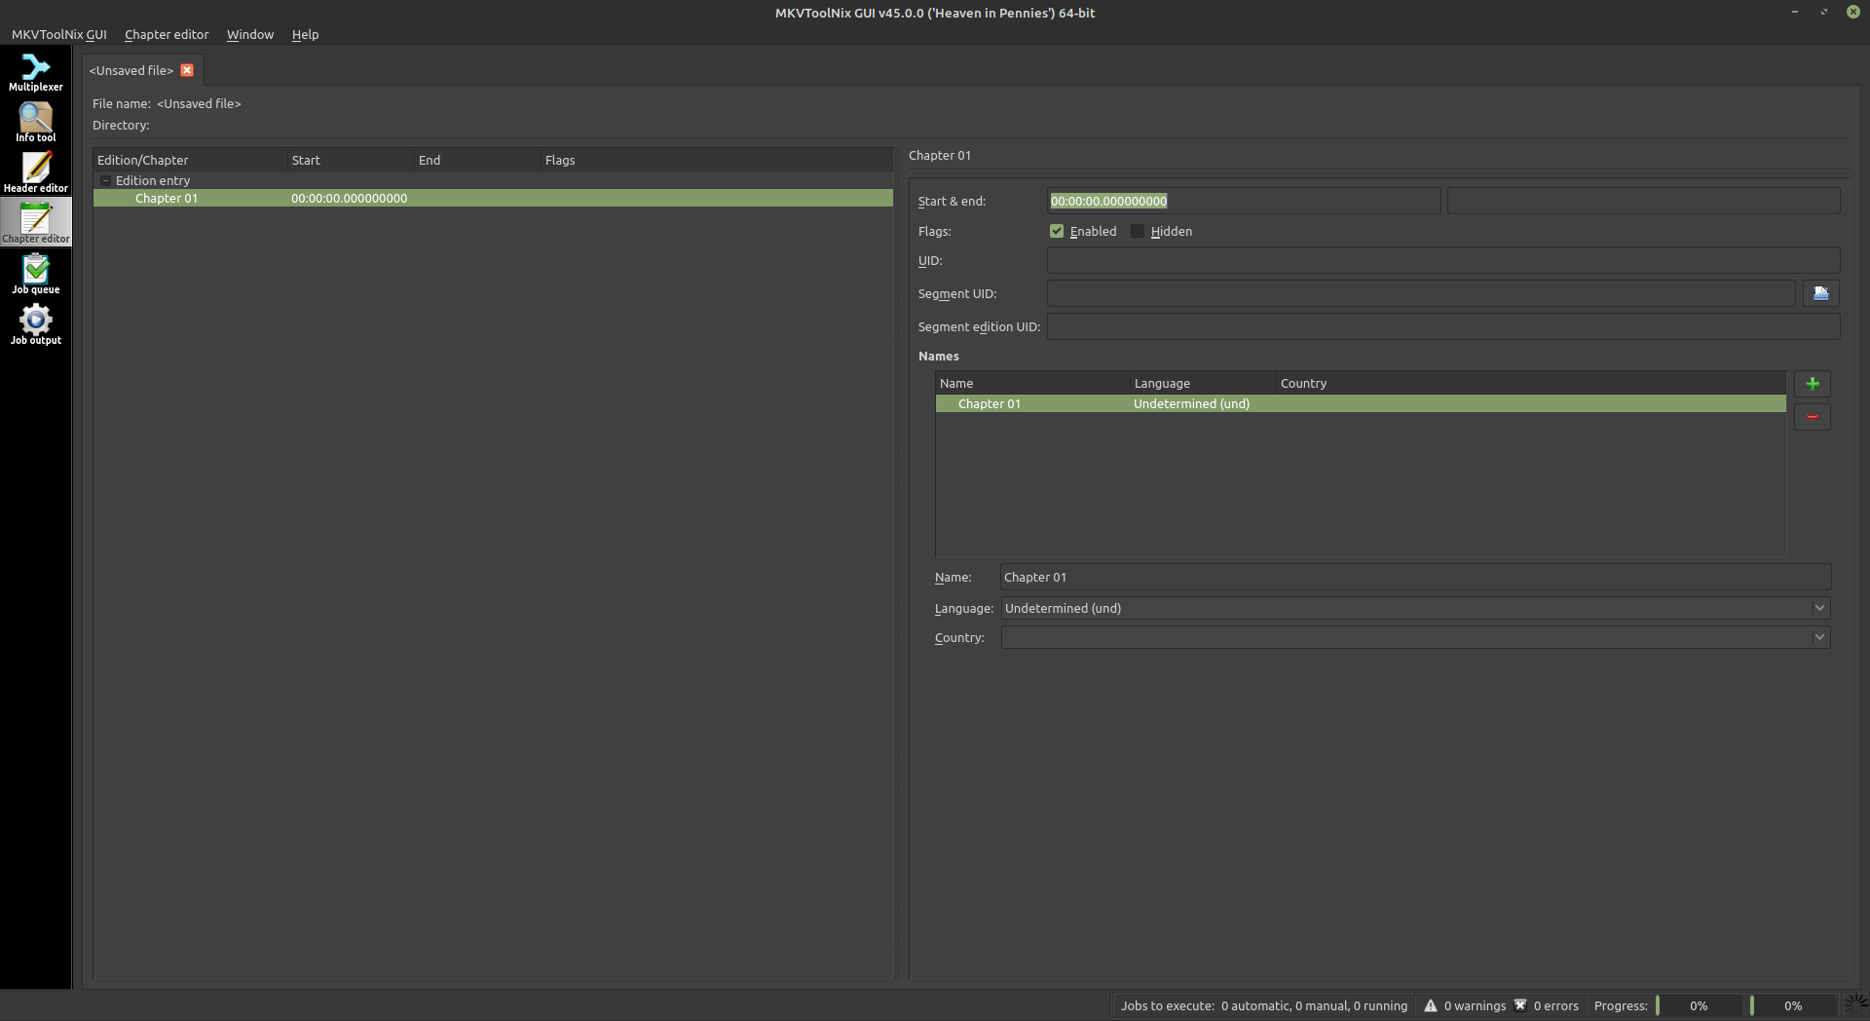The height and width of the screenshot is (1021, 1870).
Task: Edit the chapter Name text field
Action: coord(1416,577)
